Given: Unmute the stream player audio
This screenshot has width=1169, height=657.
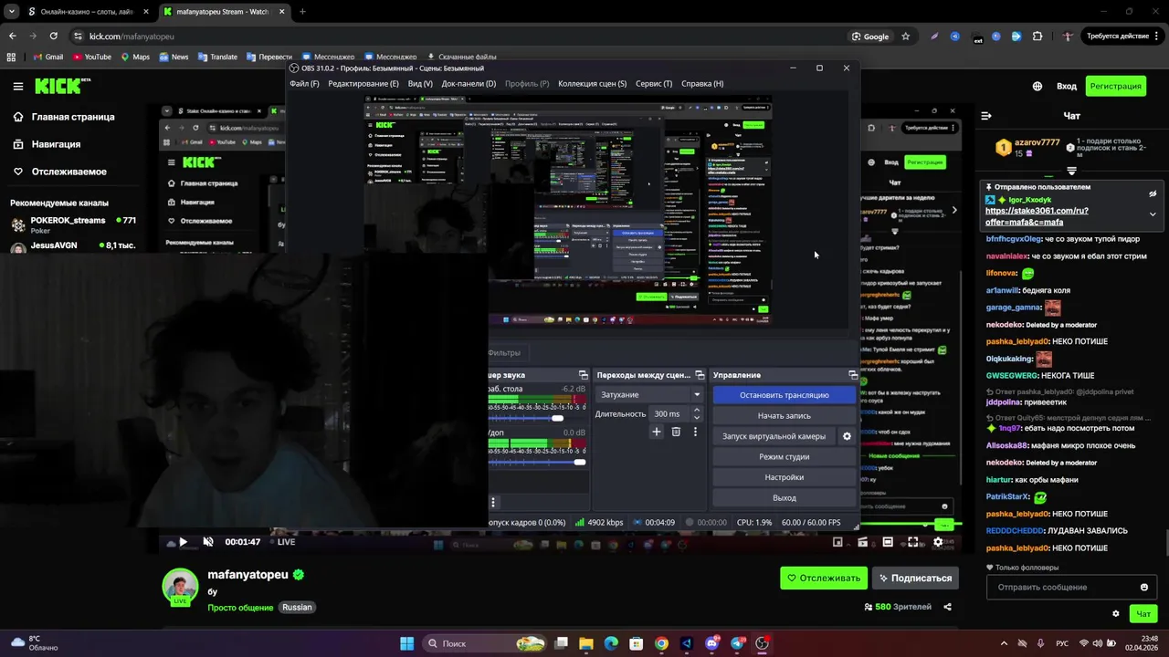Looking at the screenshot, I should pos(207,542).
